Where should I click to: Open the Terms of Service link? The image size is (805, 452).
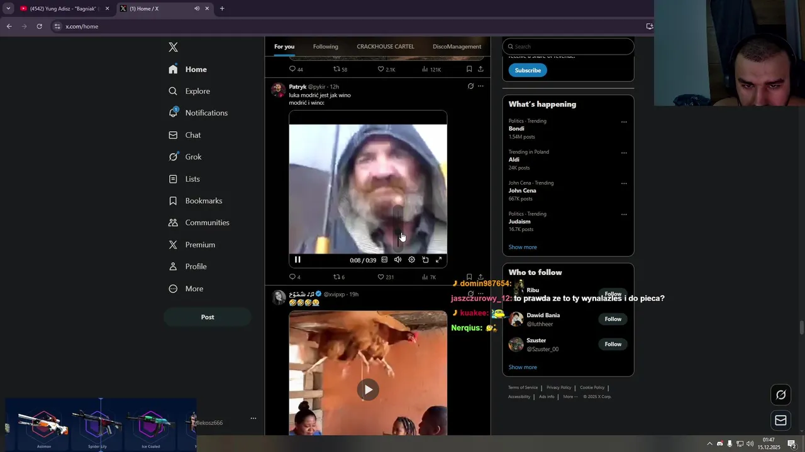(x=523, y=387)
